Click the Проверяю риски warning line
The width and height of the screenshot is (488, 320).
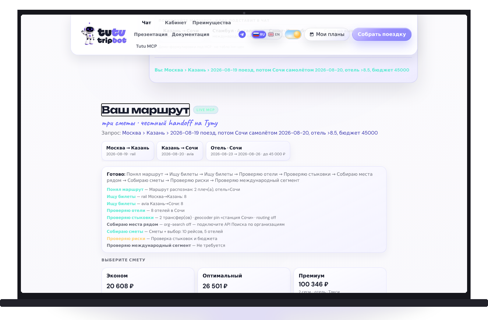point(162,239)
